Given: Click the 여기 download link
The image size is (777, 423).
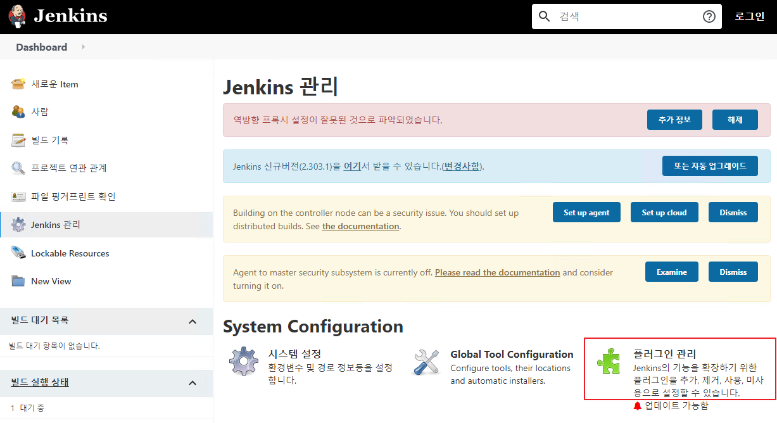Looking at the screenshot, I should pos(352,167).
